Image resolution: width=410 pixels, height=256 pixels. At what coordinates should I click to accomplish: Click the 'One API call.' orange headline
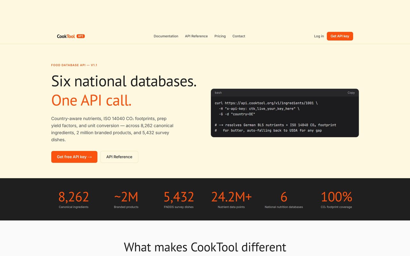coord(91,100)
